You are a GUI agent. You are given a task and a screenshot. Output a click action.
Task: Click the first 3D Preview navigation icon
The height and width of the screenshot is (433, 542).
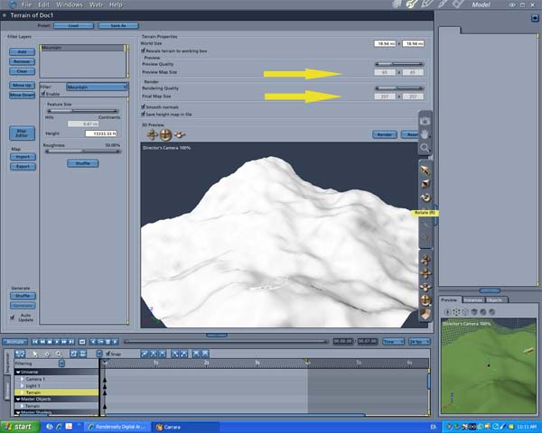(153, 134)
